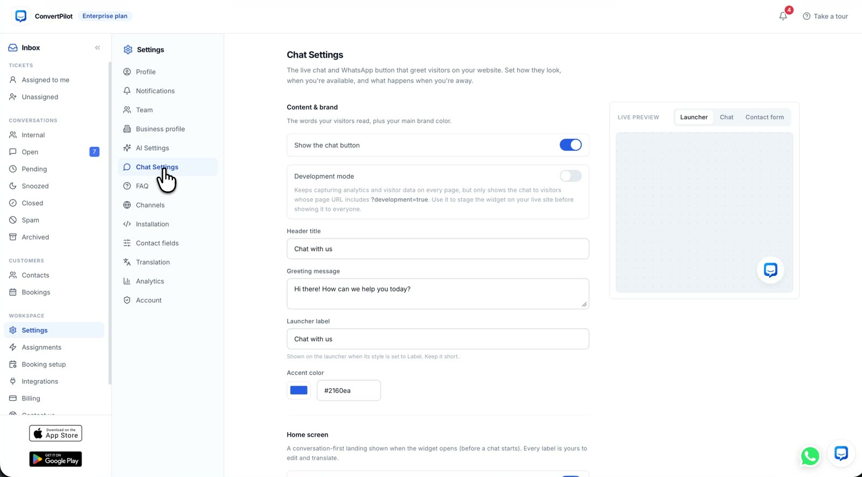Viewport: 862px width, 477px height.
Task: Click the ConvertPilot logo icon
Action: [x=21, y=16]
